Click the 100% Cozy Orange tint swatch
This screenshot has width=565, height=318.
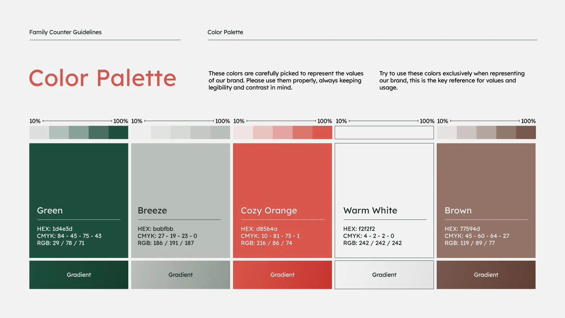[x=322, y=132]
